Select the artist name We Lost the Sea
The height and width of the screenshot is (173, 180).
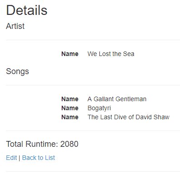(x=111, y=54)
